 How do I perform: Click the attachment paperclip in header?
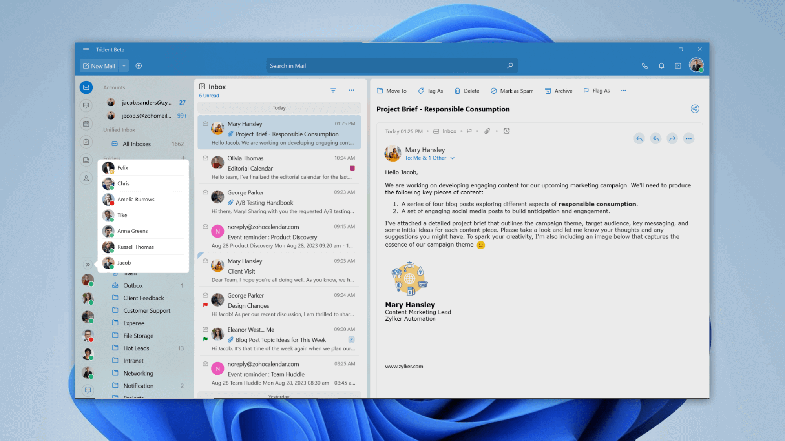click(x=487, y=131)
